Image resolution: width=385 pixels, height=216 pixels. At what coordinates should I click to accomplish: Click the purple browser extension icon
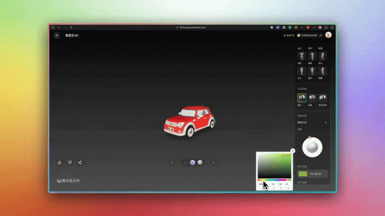[278, 27]
